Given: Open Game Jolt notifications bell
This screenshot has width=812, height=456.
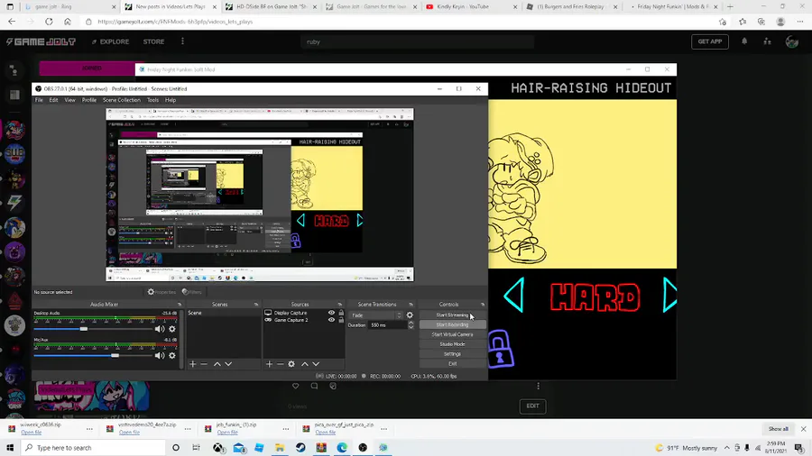Looking at the screenshot, I should coord(744,41).
